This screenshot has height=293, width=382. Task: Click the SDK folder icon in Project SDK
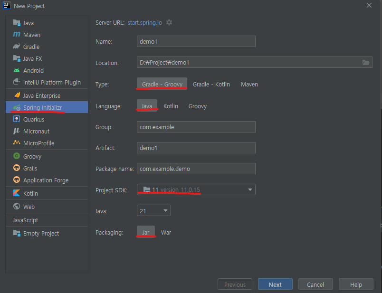(147, 189)
